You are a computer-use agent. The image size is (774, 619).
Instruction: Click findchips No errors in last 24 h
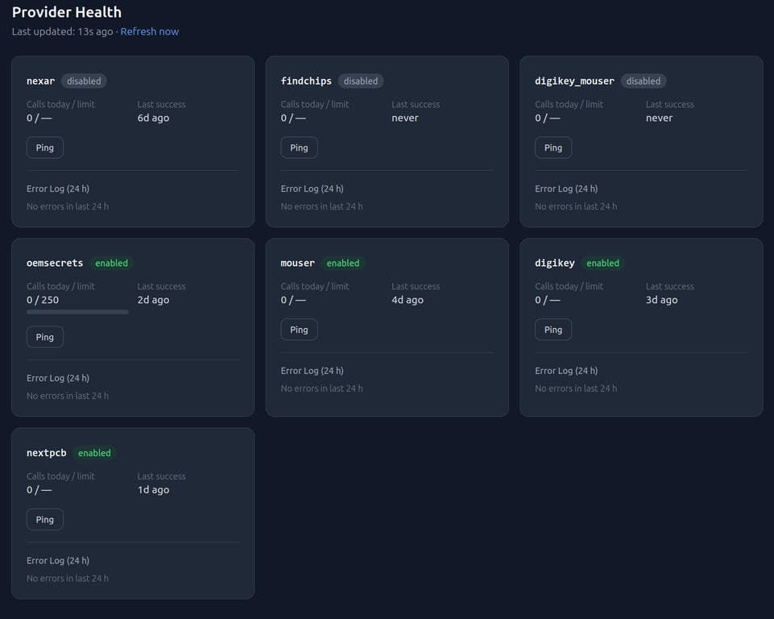(x=322, y=206)
